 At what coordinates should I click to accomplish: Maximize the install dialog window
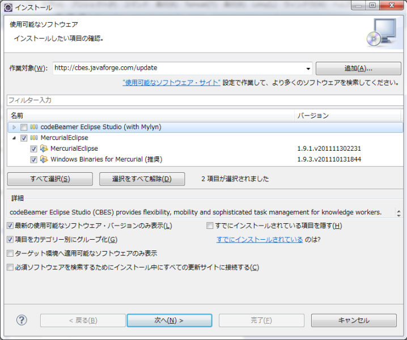(372, 5)
